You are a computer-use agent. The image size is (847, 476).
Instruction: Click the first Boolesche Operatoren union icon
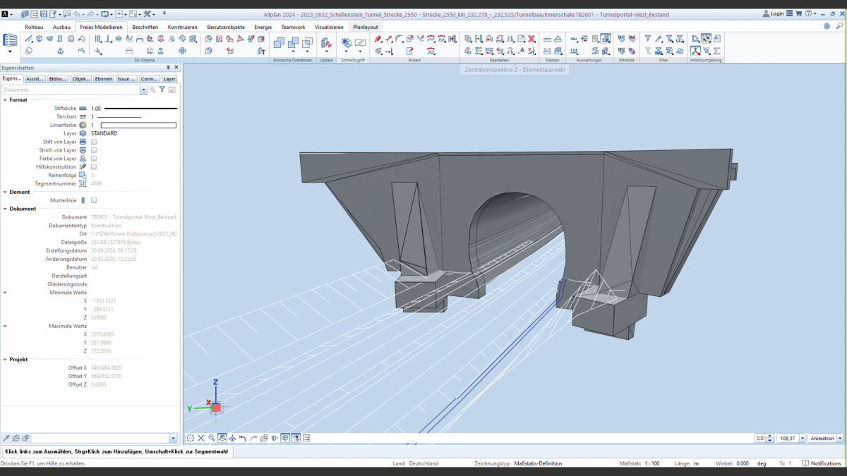click(x=279, y=43)
